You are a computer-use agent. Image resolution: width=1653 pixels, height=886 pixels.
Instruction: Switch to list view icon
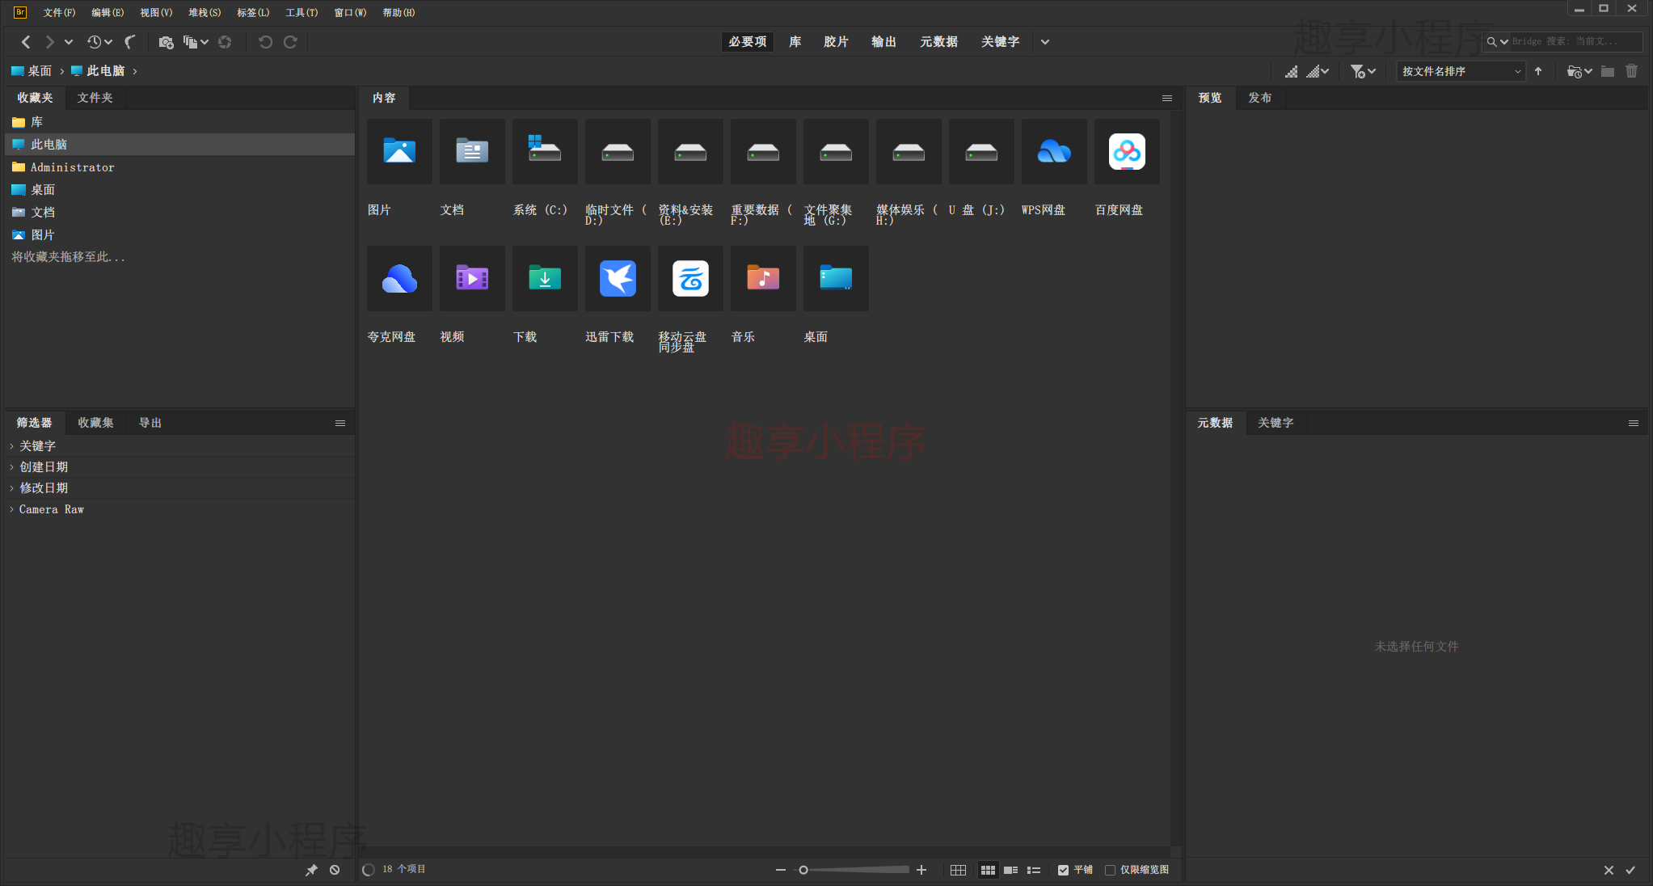coord(1034,870)
